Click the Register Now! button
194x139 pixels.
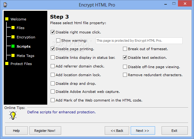45,131
